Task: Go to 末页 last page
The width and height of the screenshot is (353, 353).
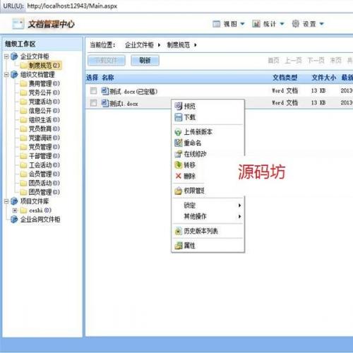Action: coord(335,61)
